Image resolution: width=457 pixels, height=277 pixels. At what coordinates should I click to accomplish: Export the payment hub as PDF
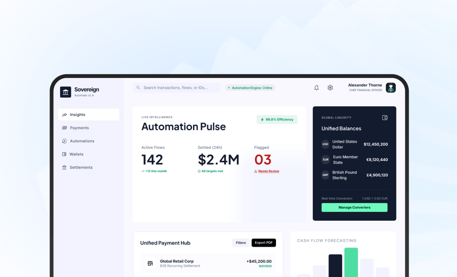[x=264, y=242]
